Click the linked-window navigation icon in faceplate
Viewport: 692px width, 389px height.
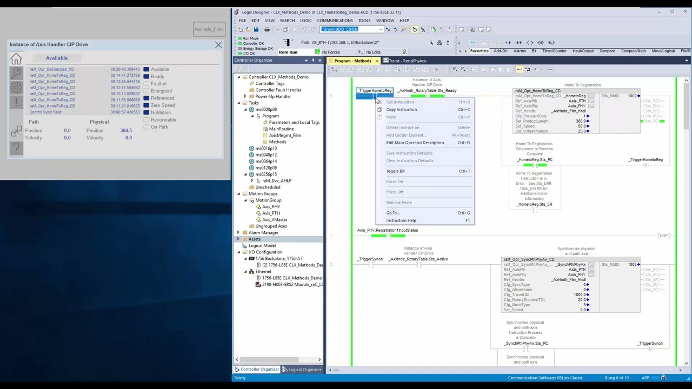[x=16, y=132]
